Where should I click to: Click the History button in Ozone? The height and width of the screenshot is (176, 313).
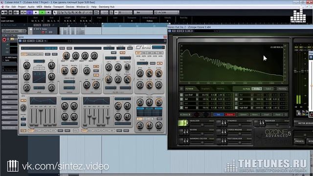(255, 114)
